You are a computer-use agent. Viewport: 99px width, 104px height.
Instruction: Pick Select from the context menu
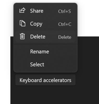click(37, 64)
